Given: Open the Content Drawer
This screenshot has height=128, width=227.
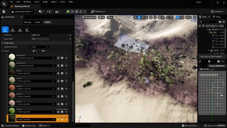Looking at the screenshot, I should pyautogui.click(x=10, y=126).
